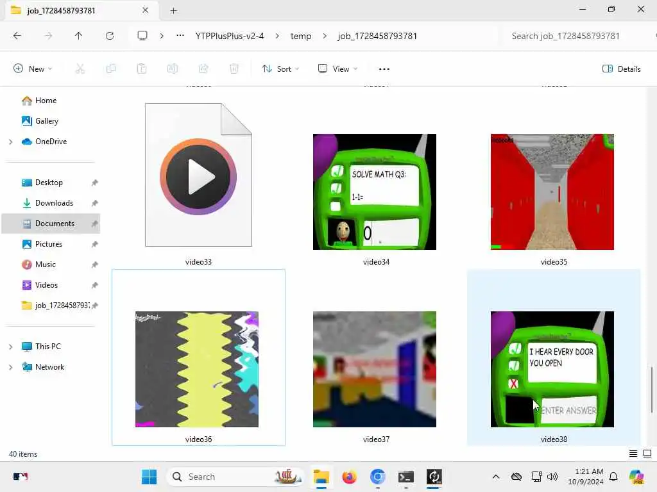
Task: Open the See more options menu
Action: 384,69
